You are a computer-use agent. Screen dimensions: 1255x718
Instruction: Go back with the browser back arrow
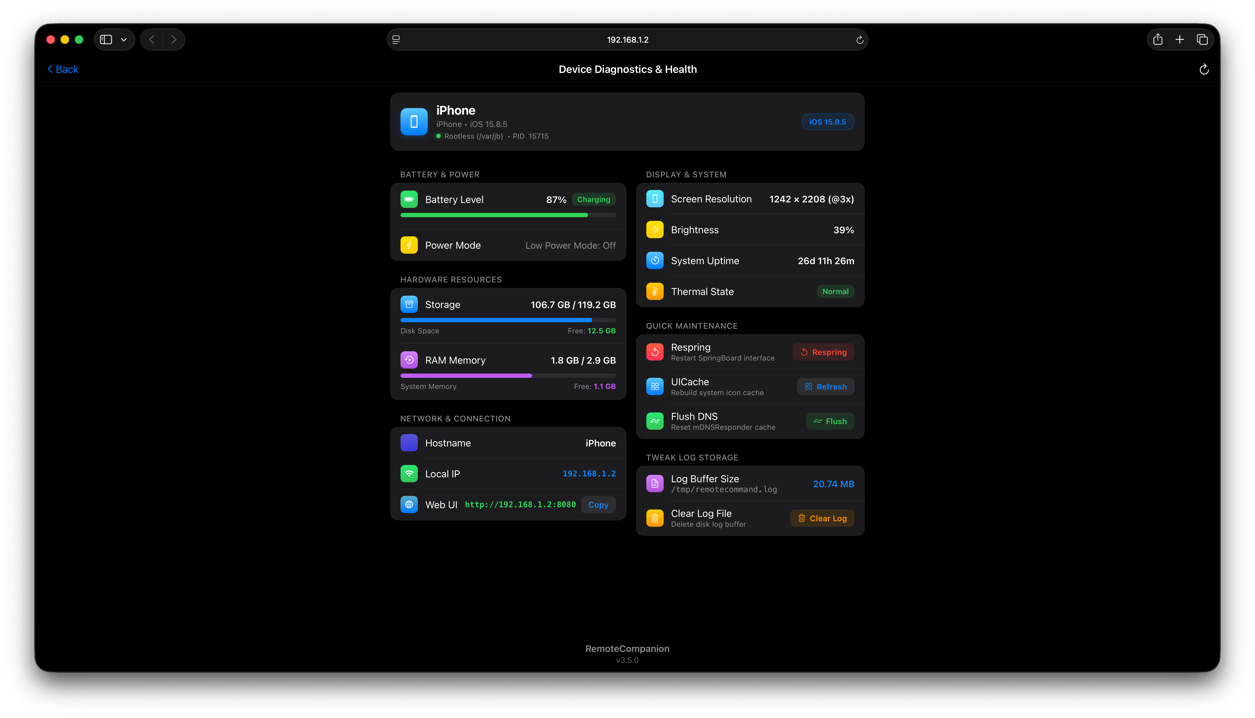(x=152, y=40)
